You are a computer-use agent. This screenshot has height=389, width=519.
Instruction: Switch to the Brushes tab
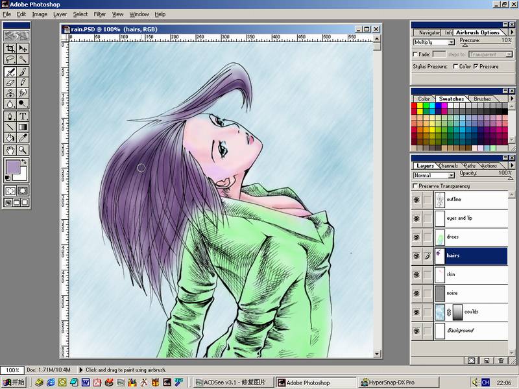[x=482, y=99]
